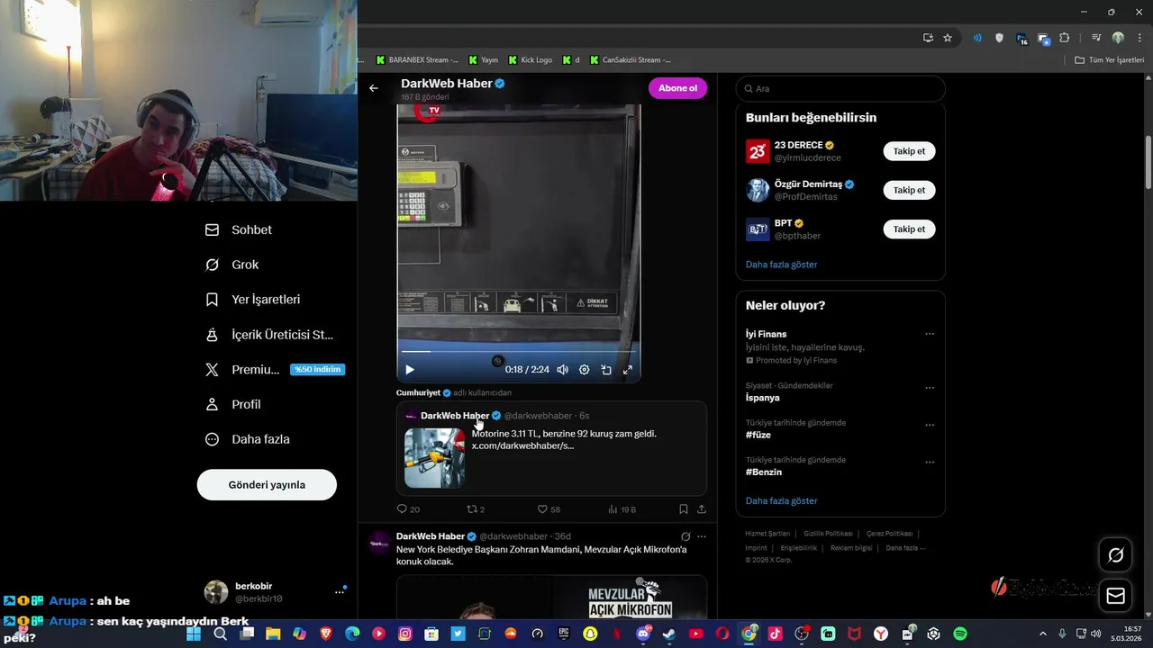1153x648 pixels.
Task: Launch Spotify from taskbar
Action: click(x=960, y=634)
